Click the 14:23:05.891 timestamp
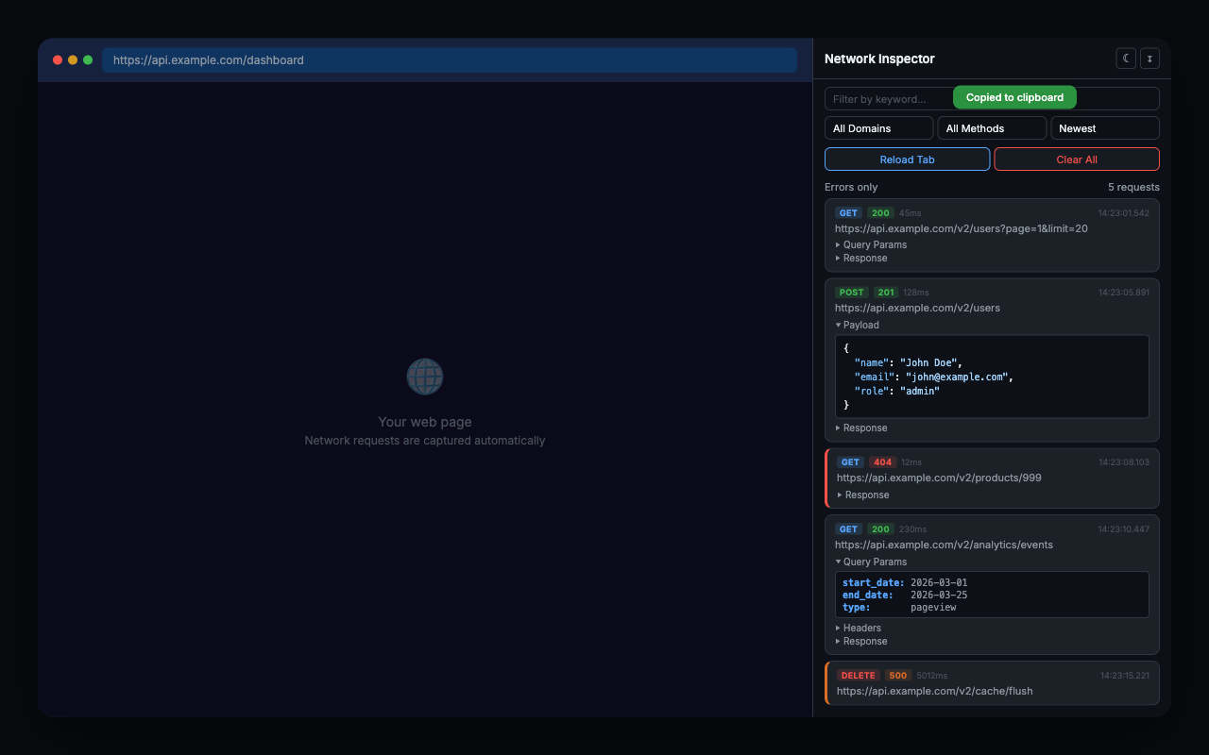This screenshot has height=755, width=1209. 1124,293
